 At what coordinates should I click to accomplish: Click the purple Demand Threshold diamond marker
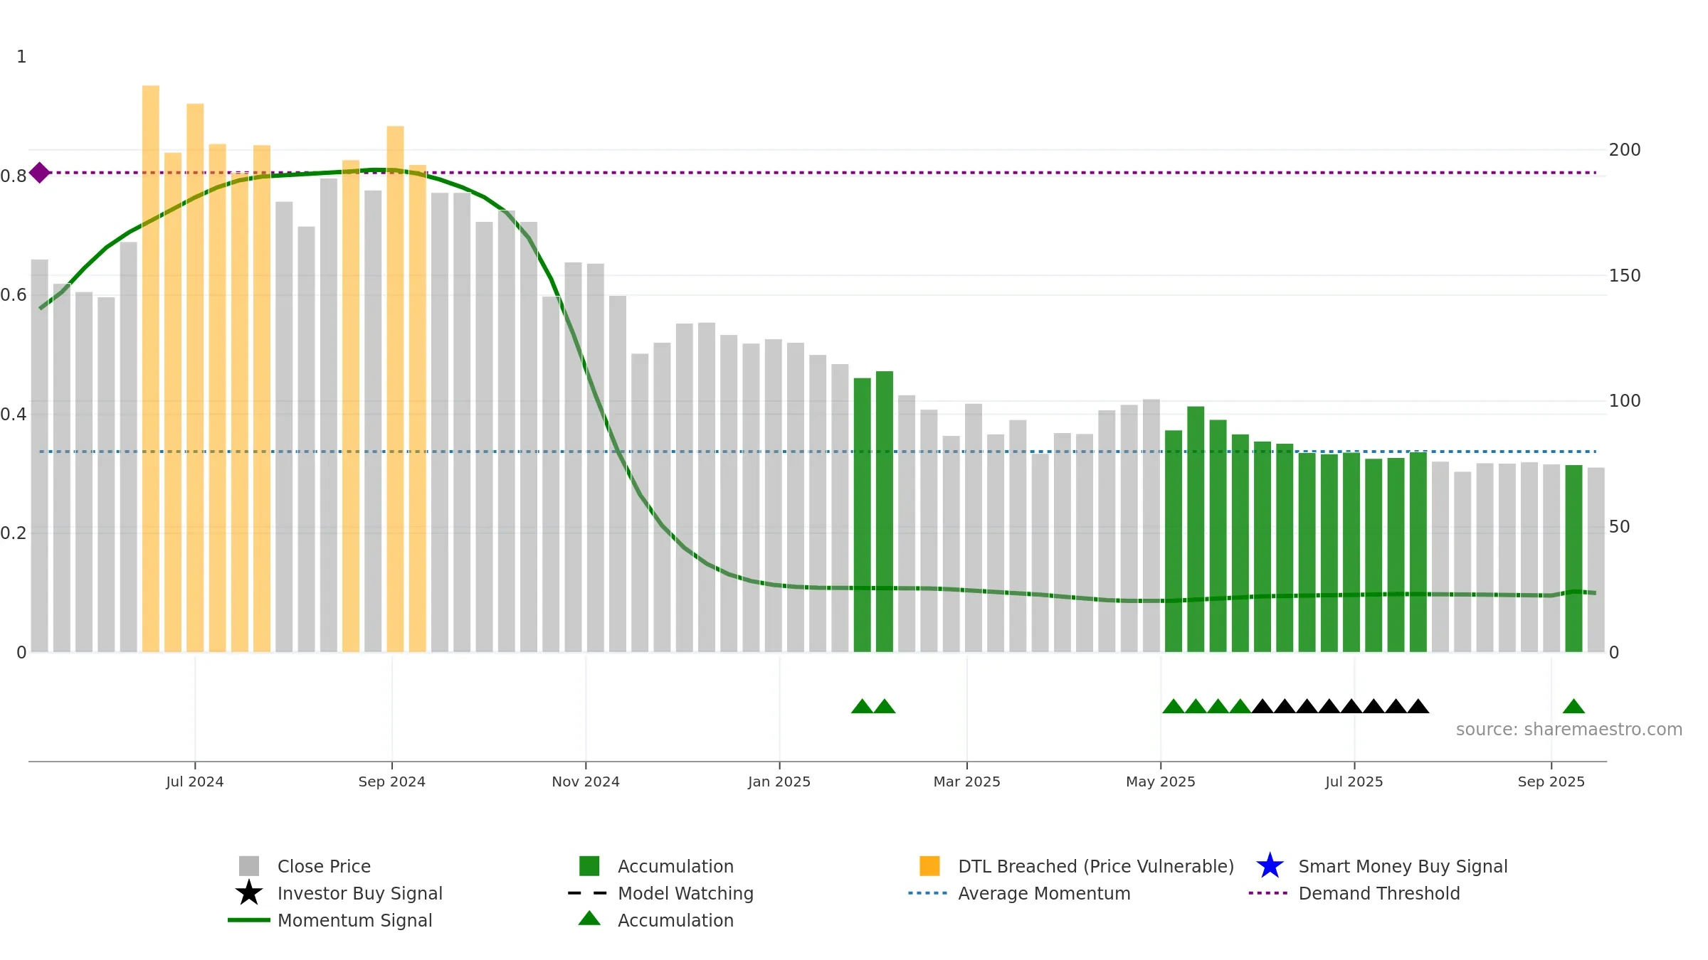pos(39,173)
